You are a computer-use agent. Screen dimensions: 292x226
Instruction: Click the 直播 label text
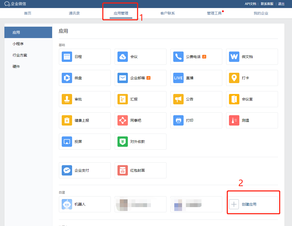point(190,78)
